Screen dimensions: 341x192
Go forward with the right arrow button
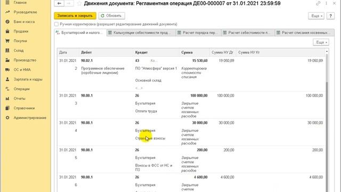[69, 3]
